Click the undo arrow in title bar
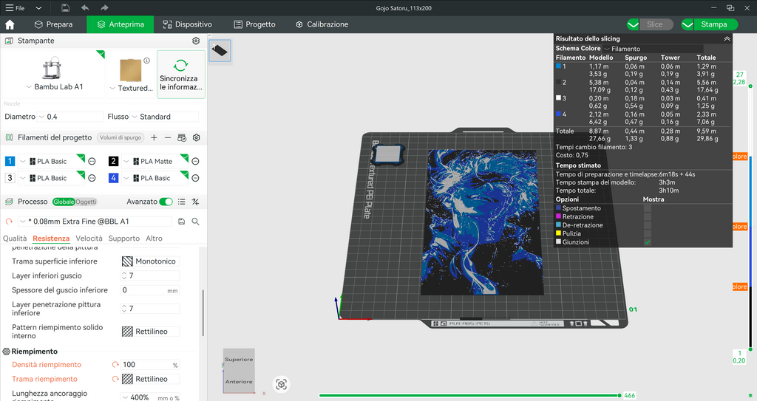 tap(85, 7)
